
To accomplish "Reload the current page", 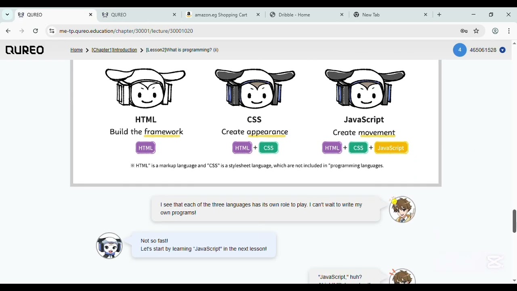I will [36, 31].
